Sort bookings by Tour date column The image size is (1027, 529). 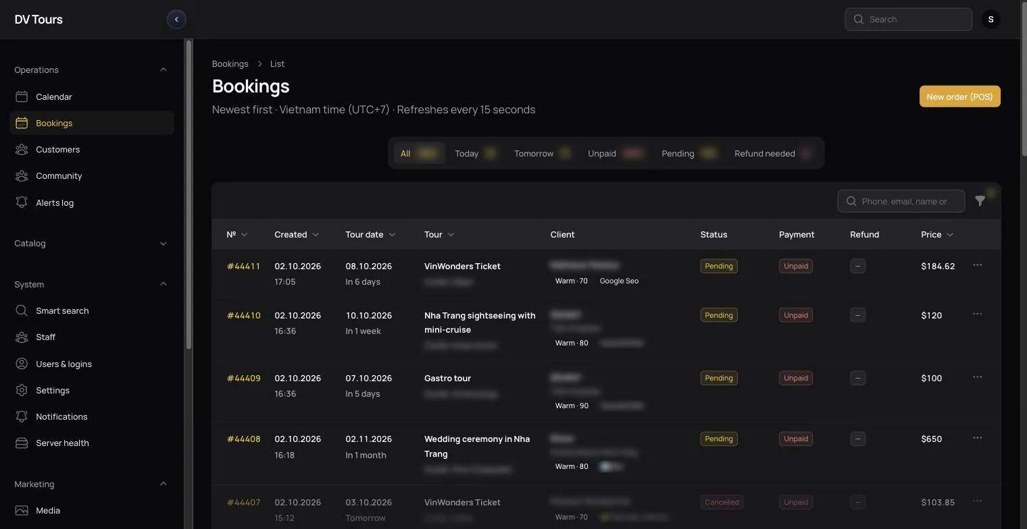[x=370, y=234]
